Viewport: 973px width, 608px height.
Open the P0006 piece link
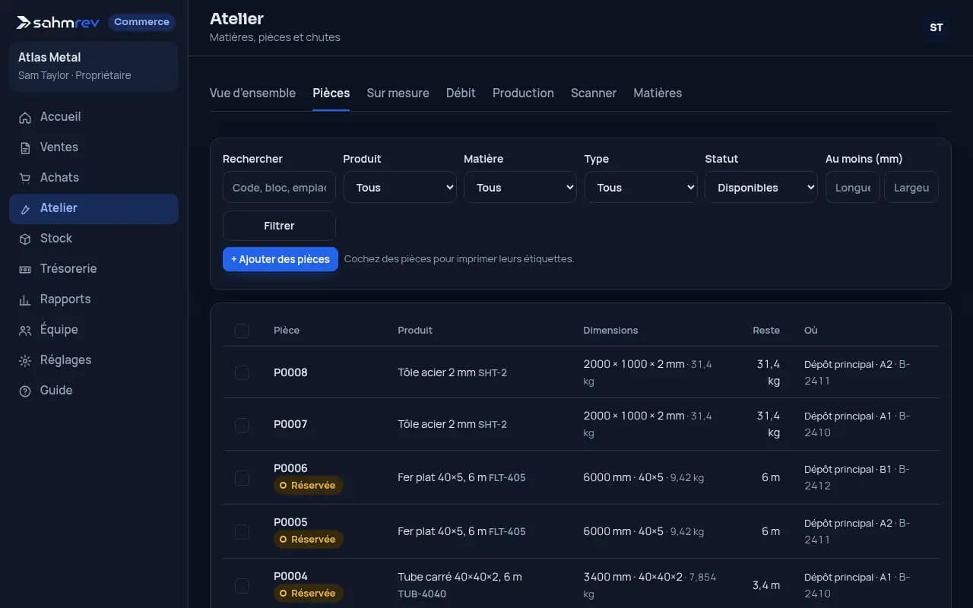pos(290,468)
